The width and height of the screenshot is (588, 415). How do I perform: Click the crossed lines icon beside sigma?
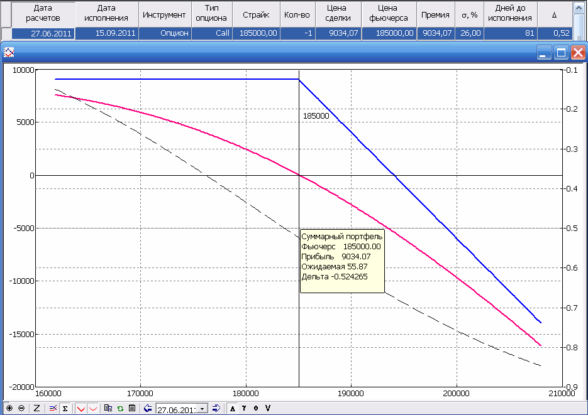click(x=53, y=408)
